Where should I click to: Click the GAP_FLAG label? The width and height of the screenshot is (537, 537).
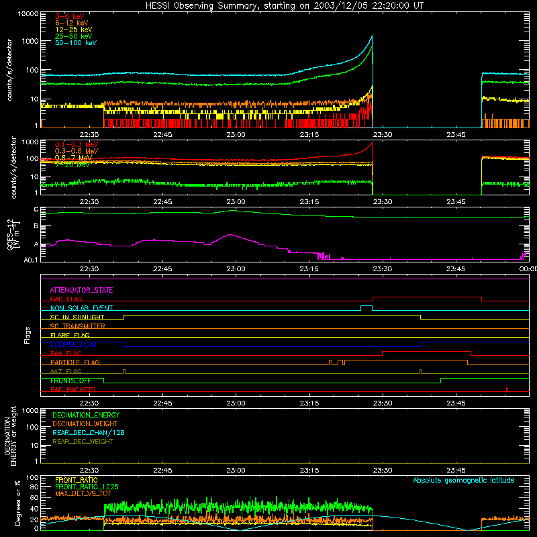click(x=66, y=299)
